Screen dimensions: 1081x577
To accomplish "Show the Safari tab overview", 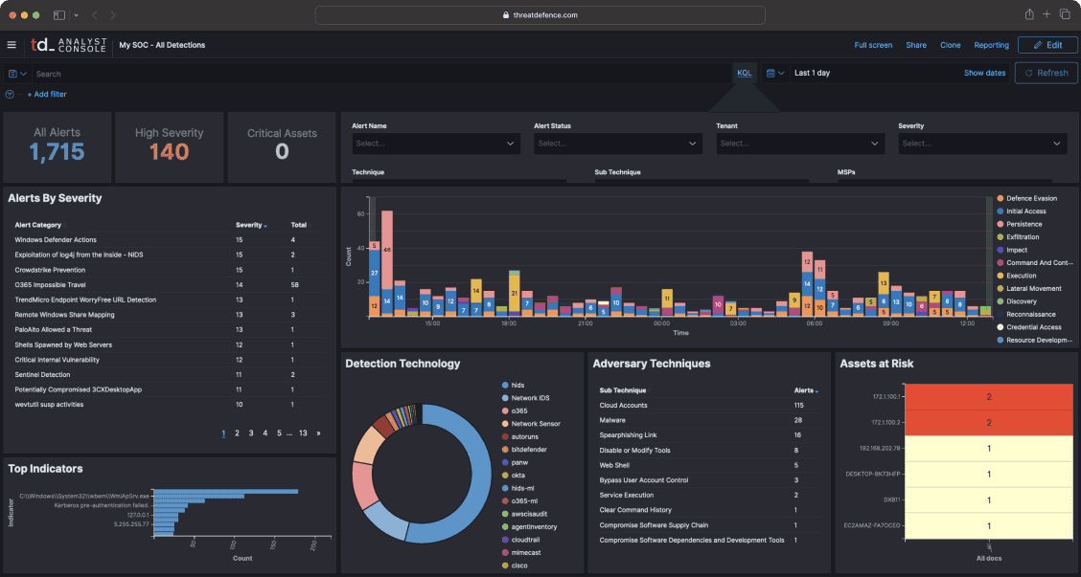I will [1064, 15].
